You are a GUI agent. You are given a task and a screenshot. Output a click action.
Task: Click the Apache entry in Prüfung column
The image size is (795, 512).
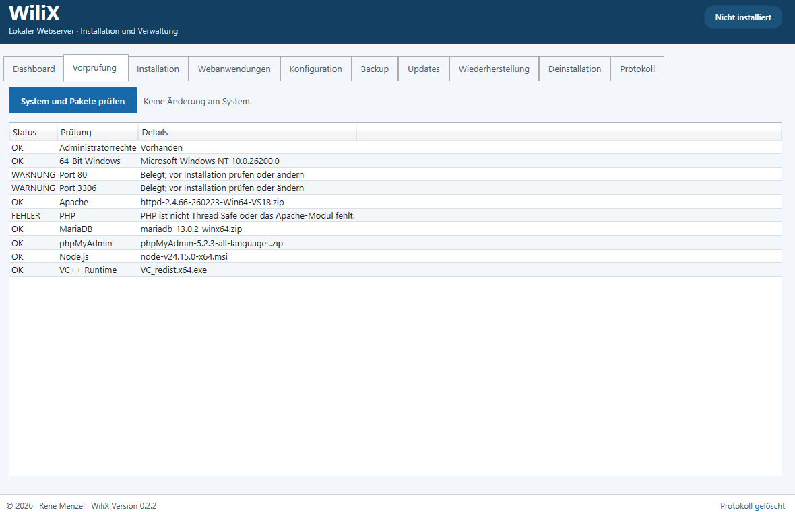tap(73, 202)
